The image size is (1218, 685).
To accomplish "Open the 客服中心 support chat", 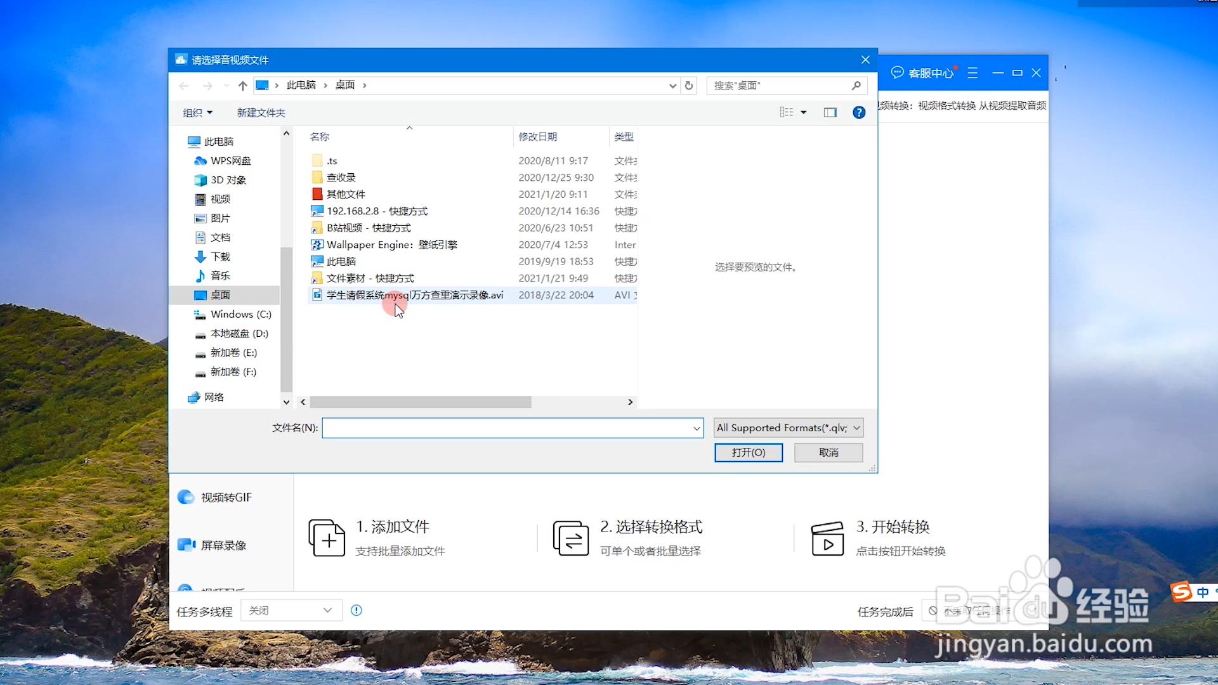I will pos(923,73).
